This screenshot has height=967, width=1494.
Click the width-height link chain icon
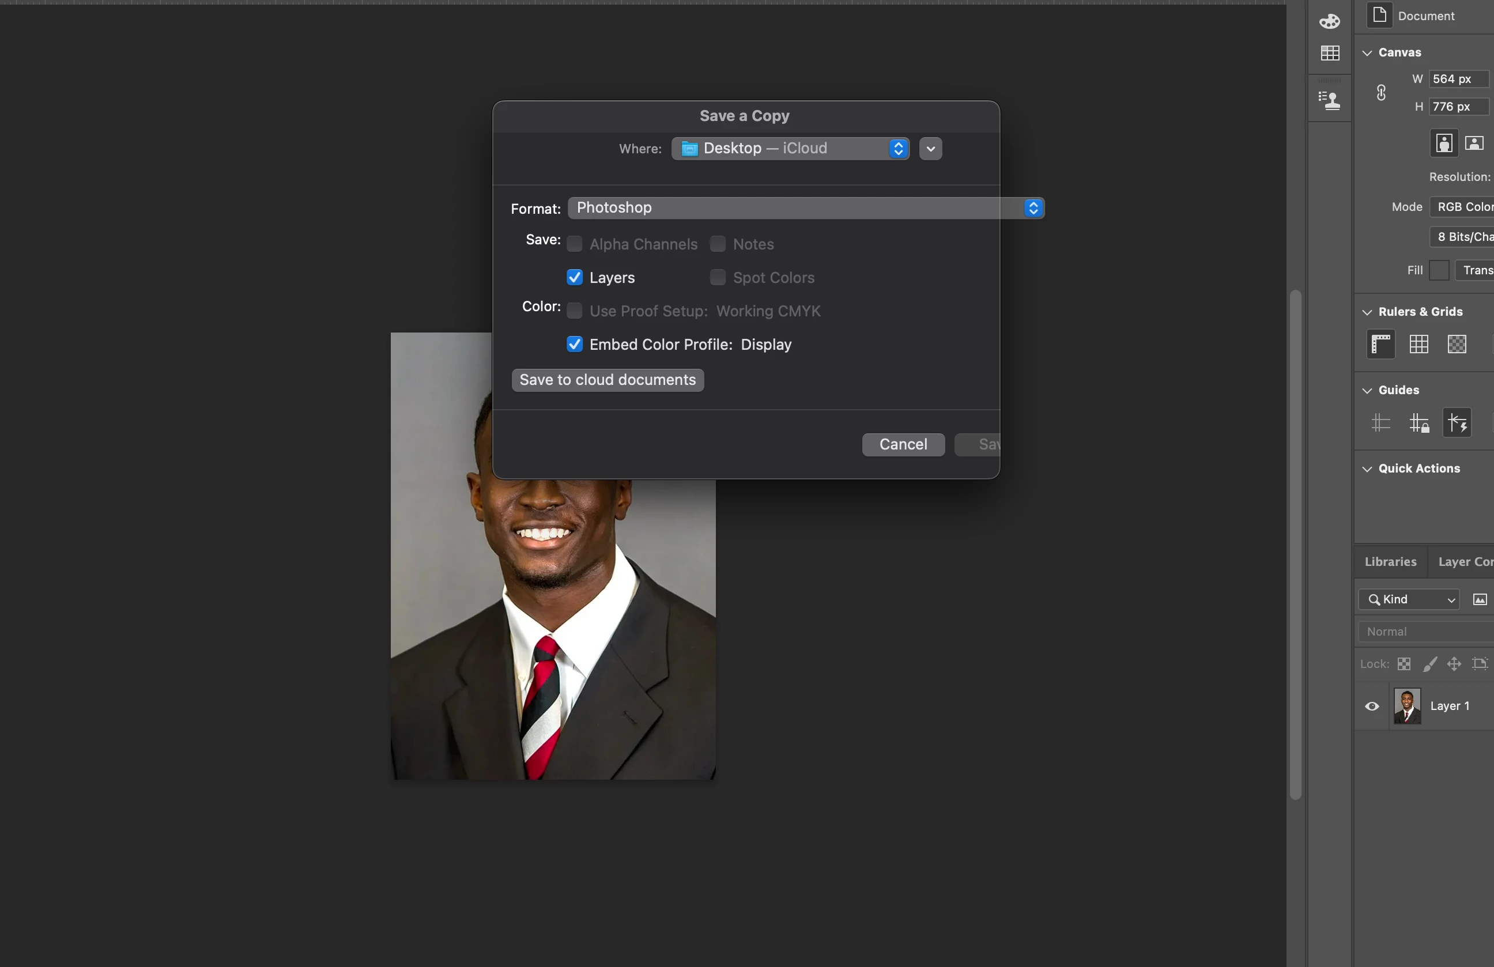pyautogui.click(x=1381, y=93)
